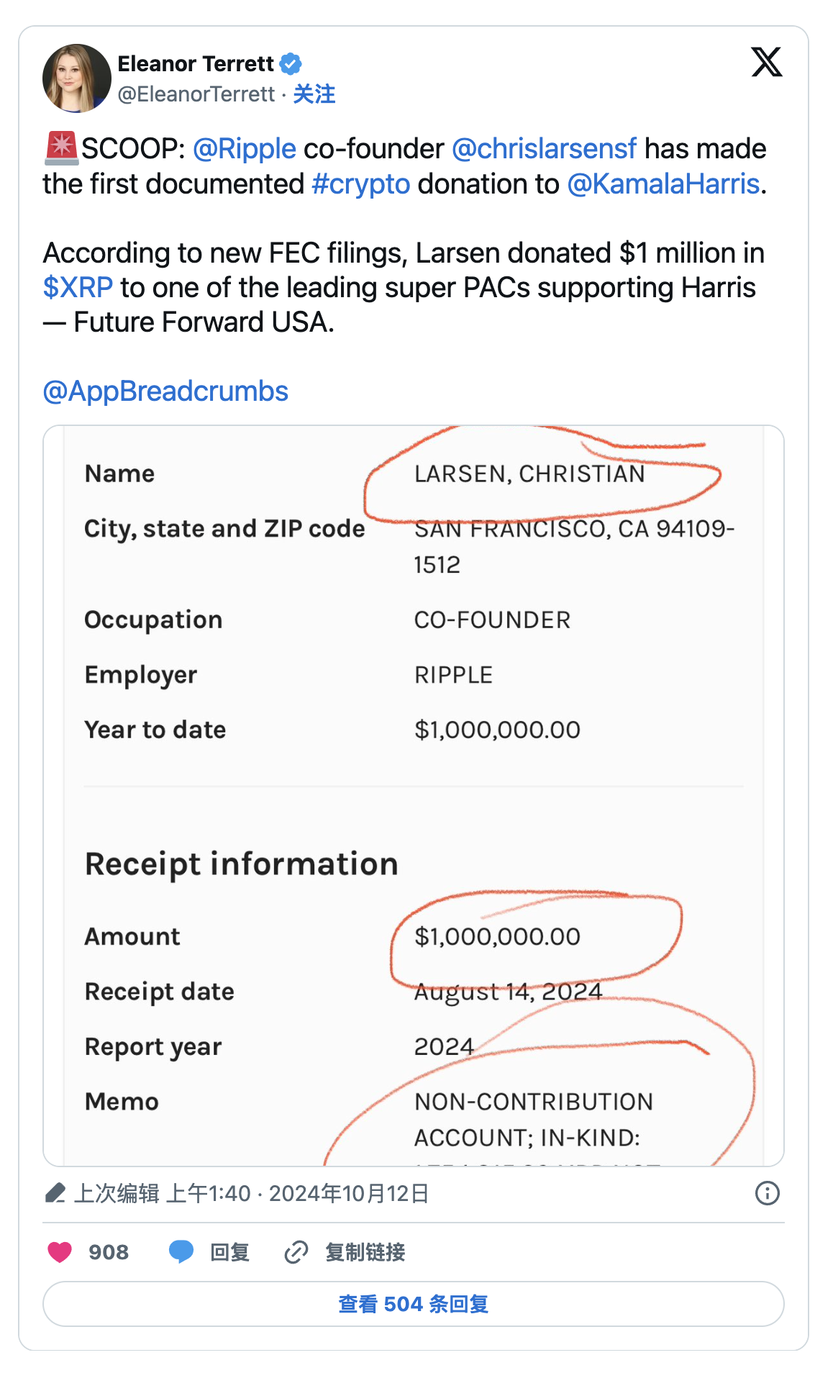833x1373 pixels.
Task: Click the blue verified badge
Action: coord(291,64)
